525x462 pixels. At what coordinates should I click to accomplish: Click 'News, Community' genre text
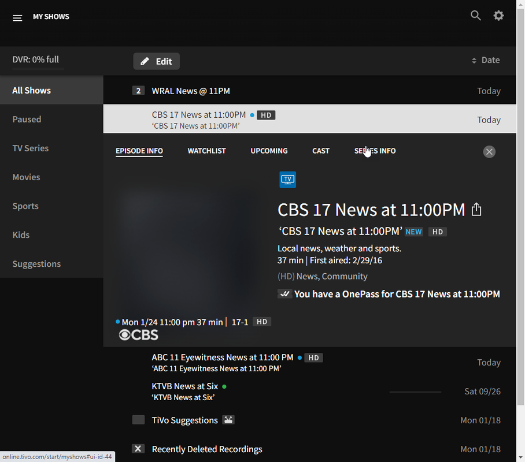tap(332, 276)
